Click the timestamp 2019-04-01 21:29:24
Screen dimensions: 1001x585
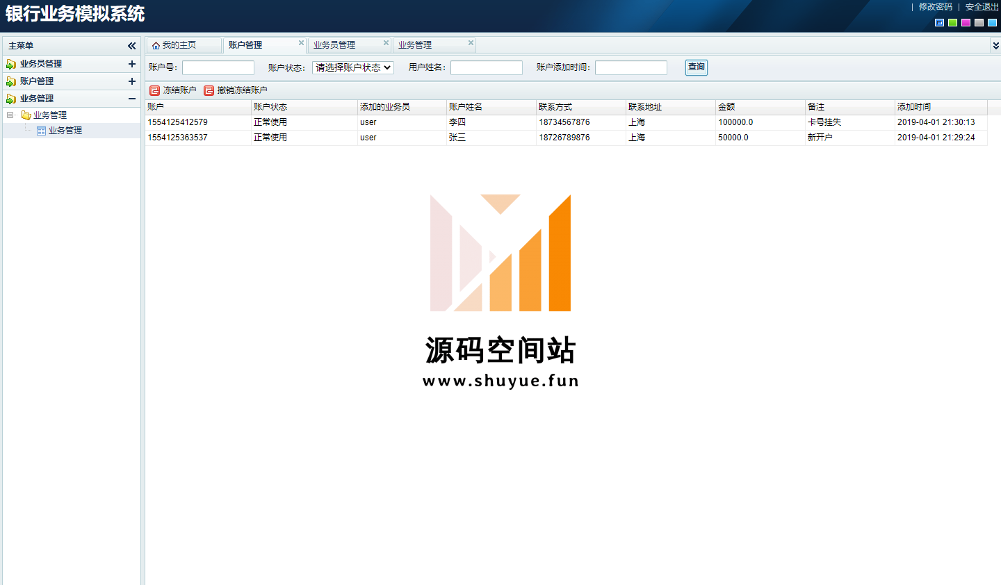[x=936, y=138]
